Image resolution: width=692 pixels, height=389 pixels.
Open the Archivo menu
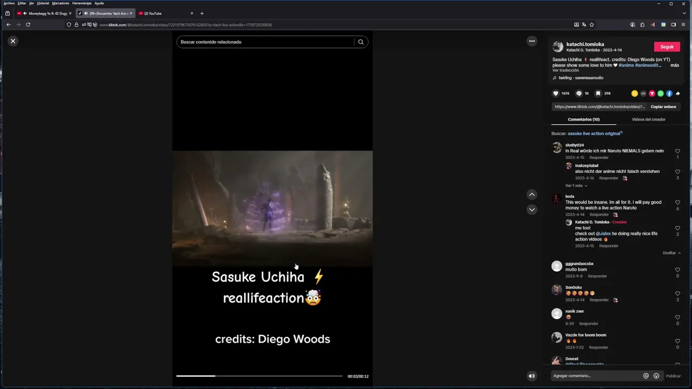pos(9,3)
